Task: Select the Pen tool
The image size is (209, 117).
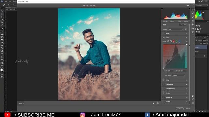Action: 2,51
